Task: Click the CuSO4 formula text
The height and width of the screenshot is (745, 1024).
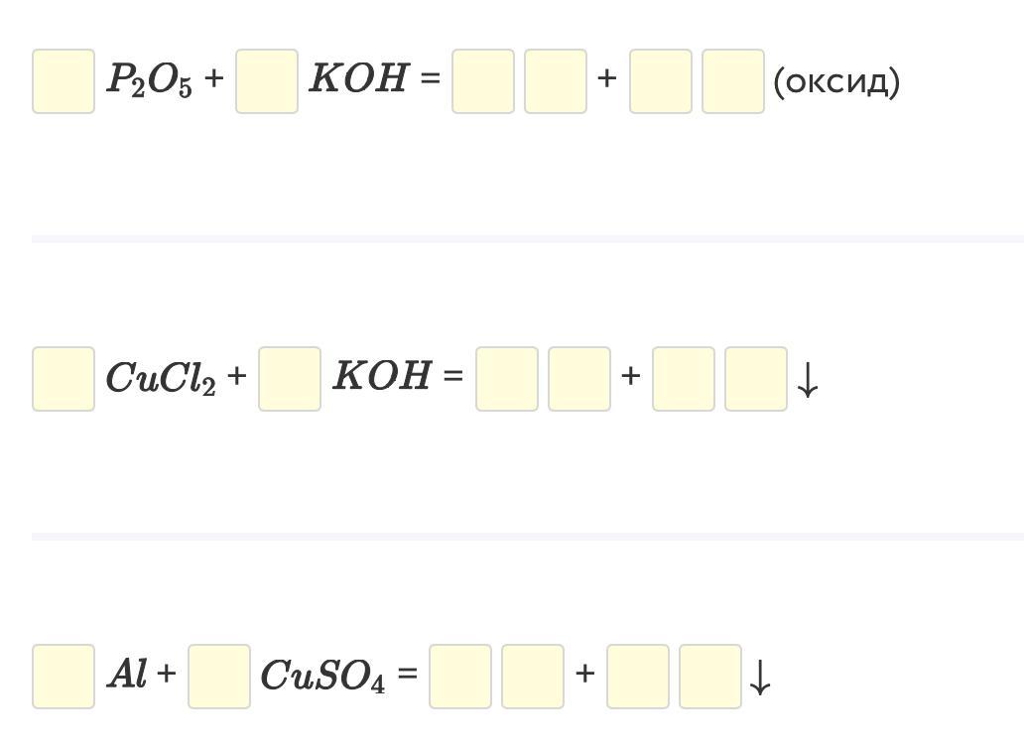Action: [x=323, y=676]
